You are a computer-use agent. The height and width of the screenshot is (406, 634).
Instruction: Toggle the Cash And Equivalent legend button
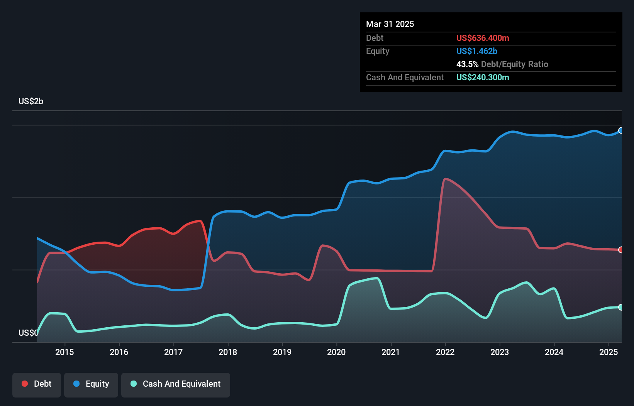coord(176,385)
